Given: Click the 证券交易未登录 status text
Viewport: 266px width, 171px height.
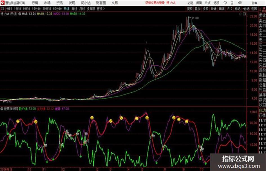Looking at the screenshot, I should tap(155, 3).
